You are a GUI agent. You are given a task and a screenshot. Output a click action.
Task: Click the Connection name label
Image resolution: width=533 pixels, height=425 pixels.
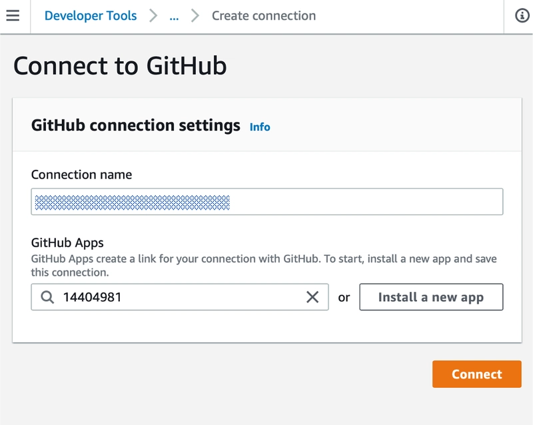[x=81, y=175]
